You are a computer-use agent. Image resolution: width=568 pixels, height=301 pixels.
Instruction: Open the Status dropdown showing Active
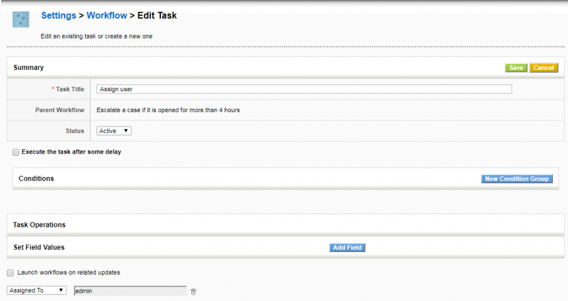[114, 131]
